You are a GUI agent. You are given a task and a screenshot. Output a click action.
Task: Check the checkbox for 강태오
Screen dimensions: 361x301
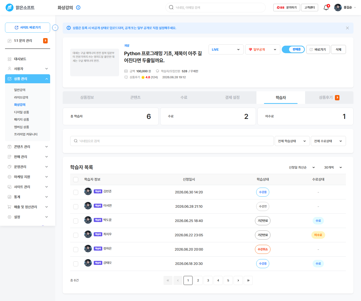76,264
